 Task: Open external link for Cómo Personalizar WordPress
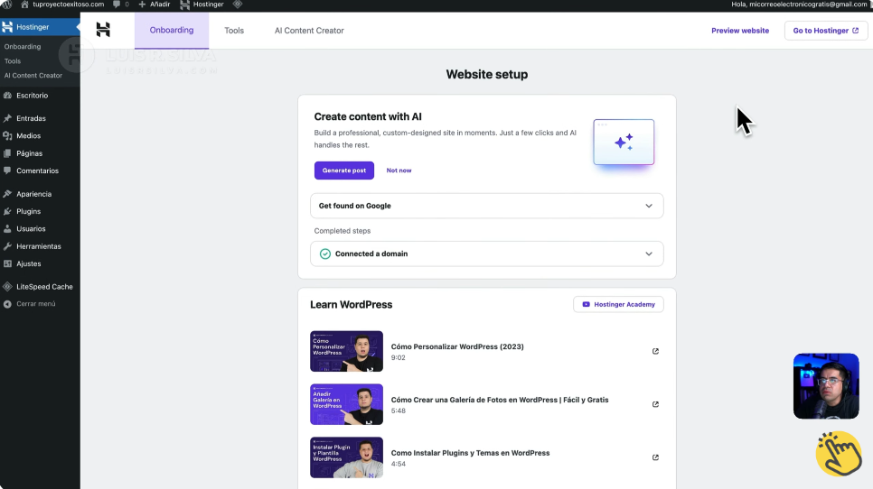pos(655,351)
